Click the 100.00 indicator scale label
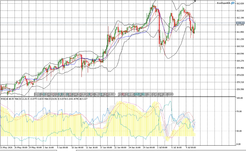 pyautogui.click(x=239, y=98)
